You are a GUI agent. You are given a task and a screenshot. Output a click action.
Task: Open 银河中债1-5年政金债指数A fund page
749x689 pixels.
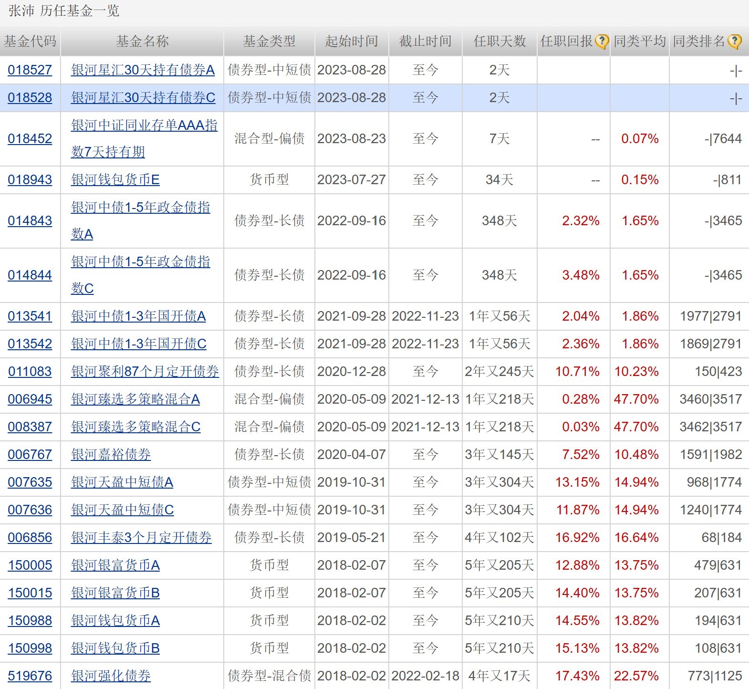[x=140, y=221]
